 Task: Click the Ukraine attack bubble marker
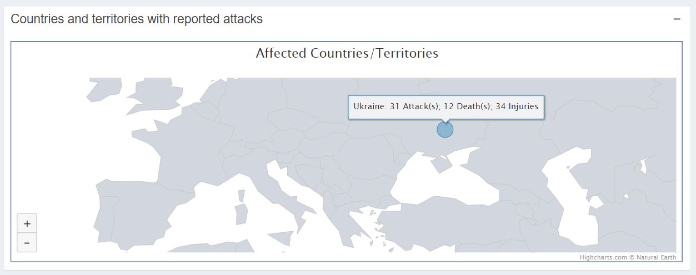[x=445, y=130]
